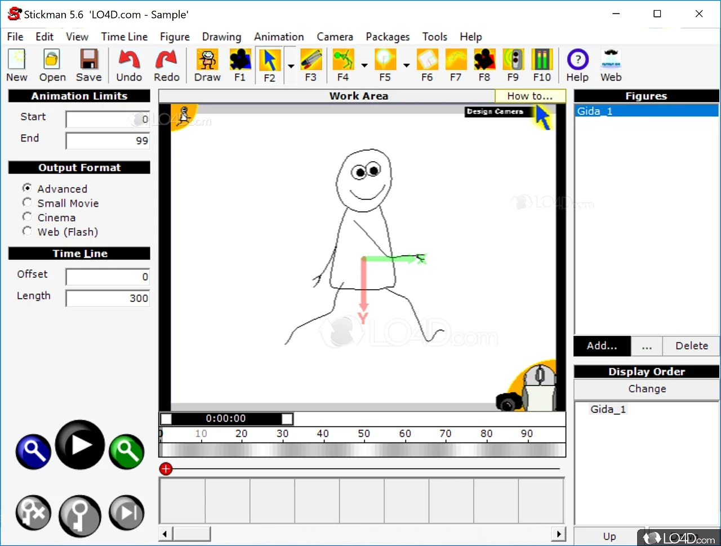Open the Animation menu
The image size is (721, 546).
coord(279,37)
